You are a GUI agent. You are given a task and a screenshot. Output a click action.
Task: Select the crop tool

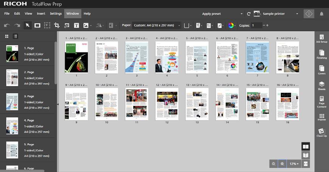(x=57, y=26)
